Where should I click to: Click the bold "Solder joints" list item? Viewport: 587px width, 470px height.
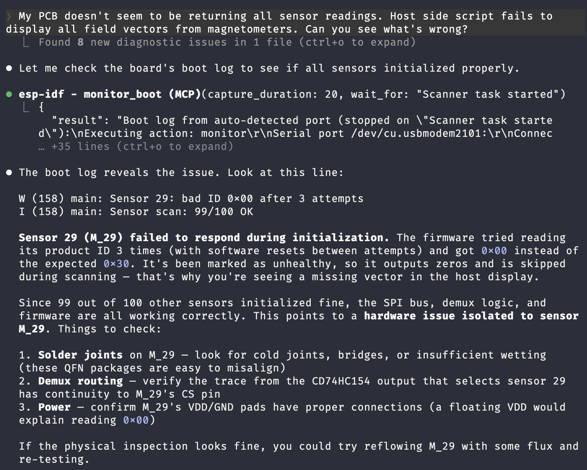[80, 355]
